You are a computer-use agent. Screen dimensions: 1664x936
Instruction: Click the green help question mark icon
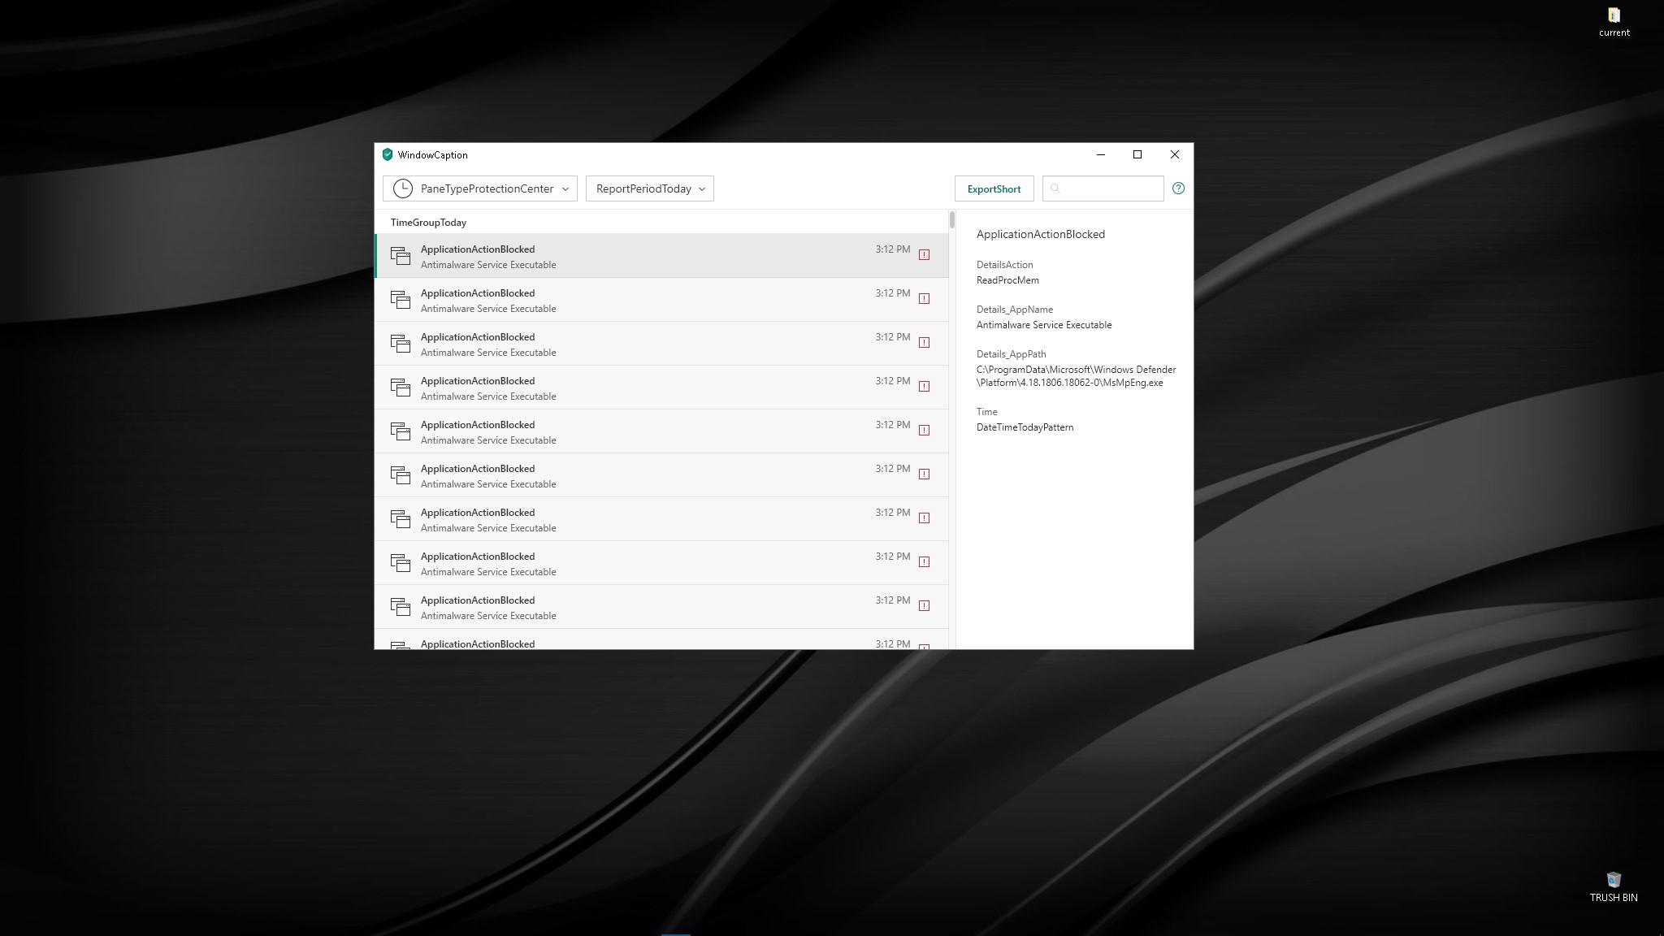click(1178, 188)
